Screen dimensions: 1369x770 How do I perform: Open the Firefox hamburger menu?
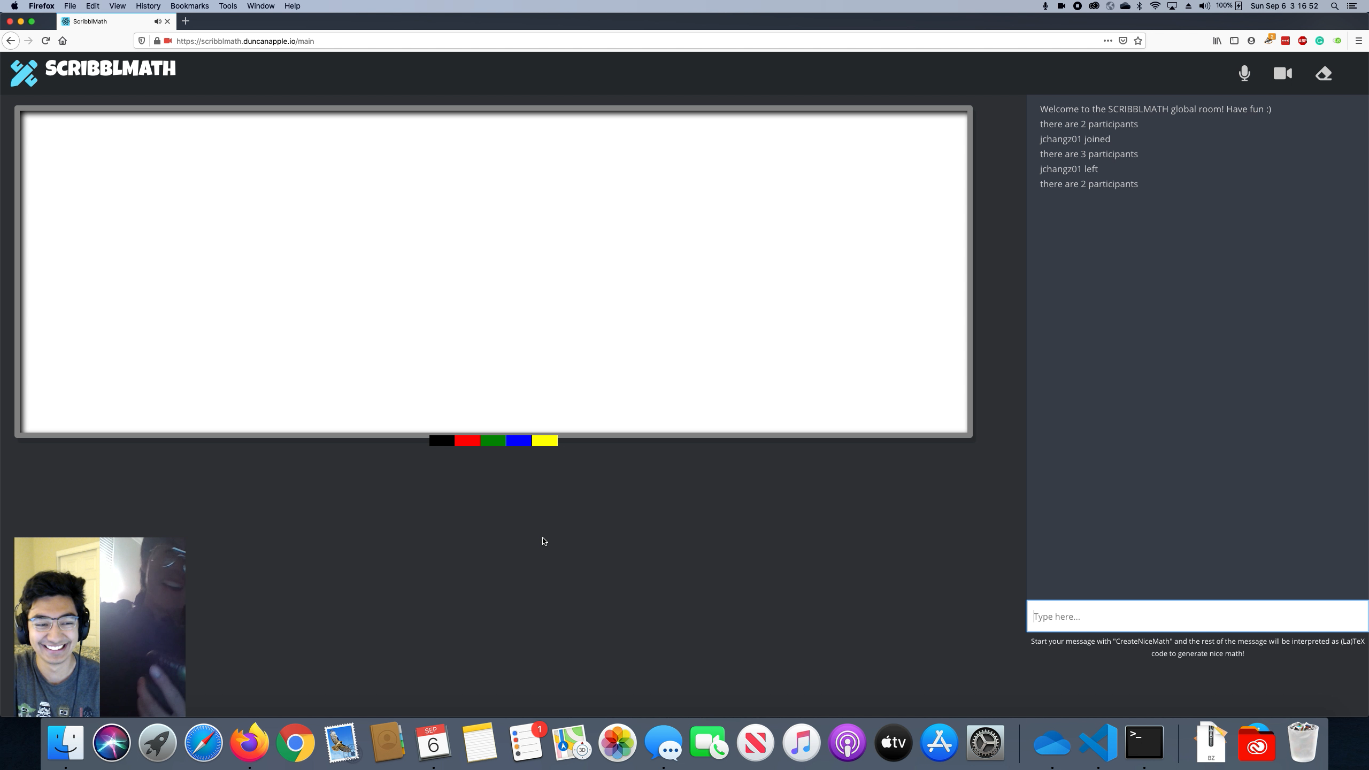(x=1358, y=41)
